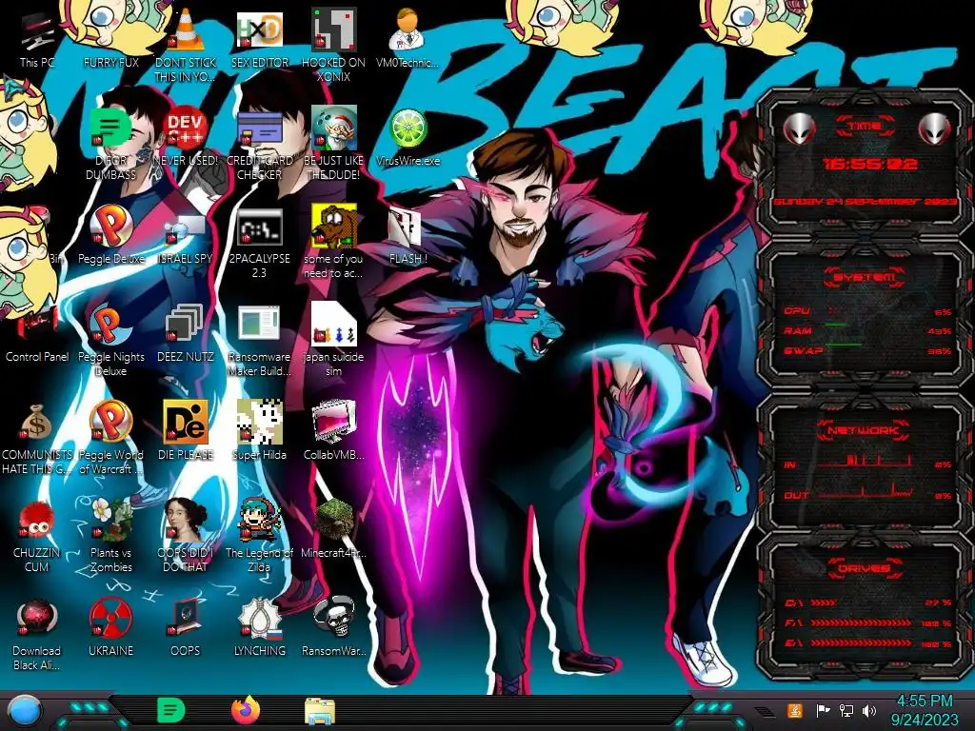Click the Action Center flag tray icon
The height and width of the screenshot is (731, 975).
point(823,710)
